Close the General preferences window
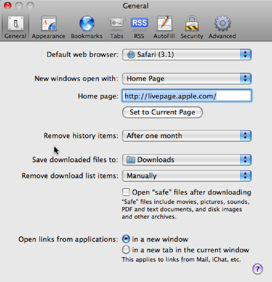Viewport: 272px width, 282px height. (x=8, y=6)
